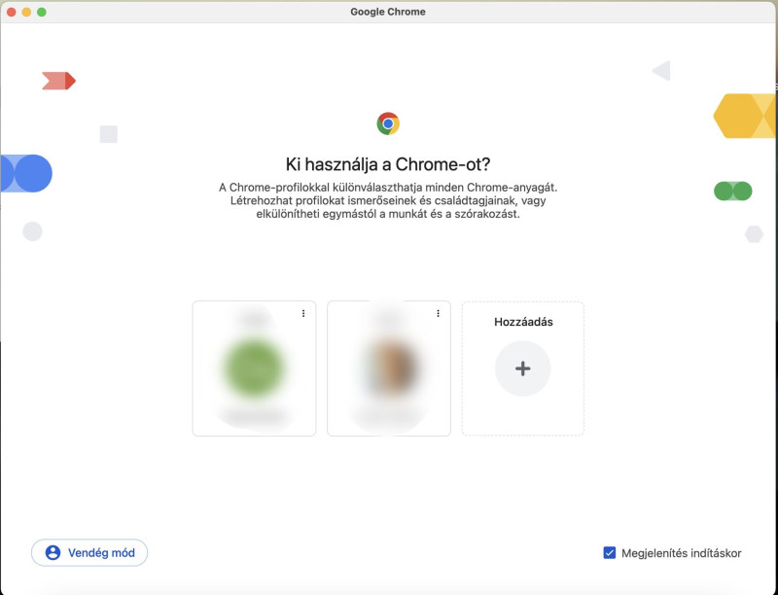Open the three-dot menu on green avatar profile
The image size is (778, 595).
tap(303, 313)
